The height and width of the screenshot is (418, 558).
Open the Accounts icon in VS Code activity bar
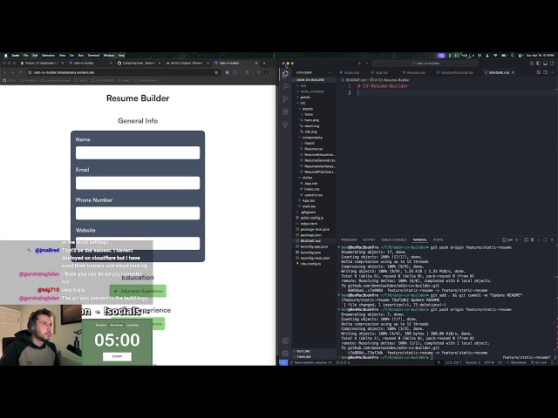coord(285,340)
